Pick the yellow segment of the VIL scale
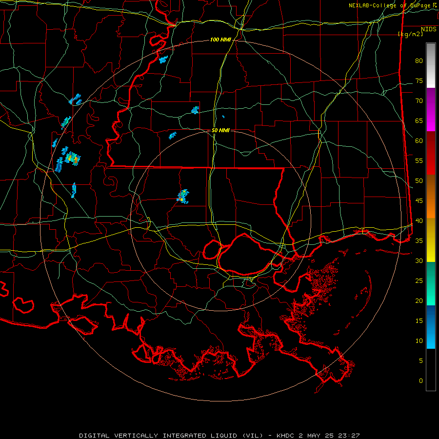439x439 pixels. (x=431, y=240)
